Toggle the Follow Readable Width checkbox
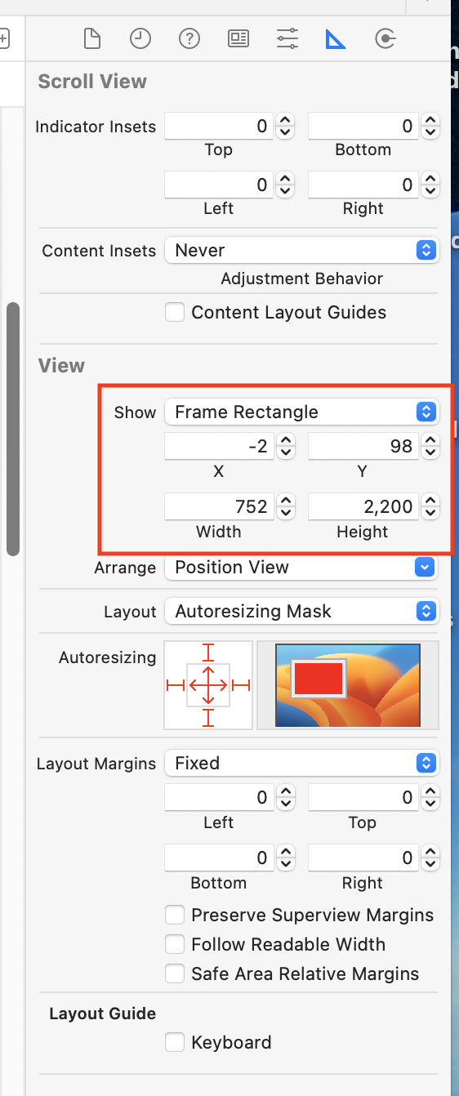Image resolution: width=459 pixels, height=1096 pixels. [x=175, y=944]
